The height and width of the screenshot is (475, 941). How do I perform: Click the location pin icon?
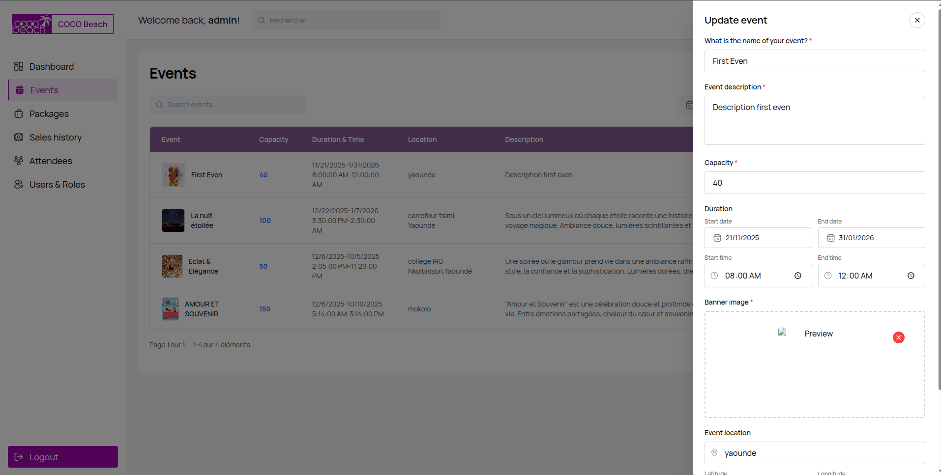(x=714, y=453)
